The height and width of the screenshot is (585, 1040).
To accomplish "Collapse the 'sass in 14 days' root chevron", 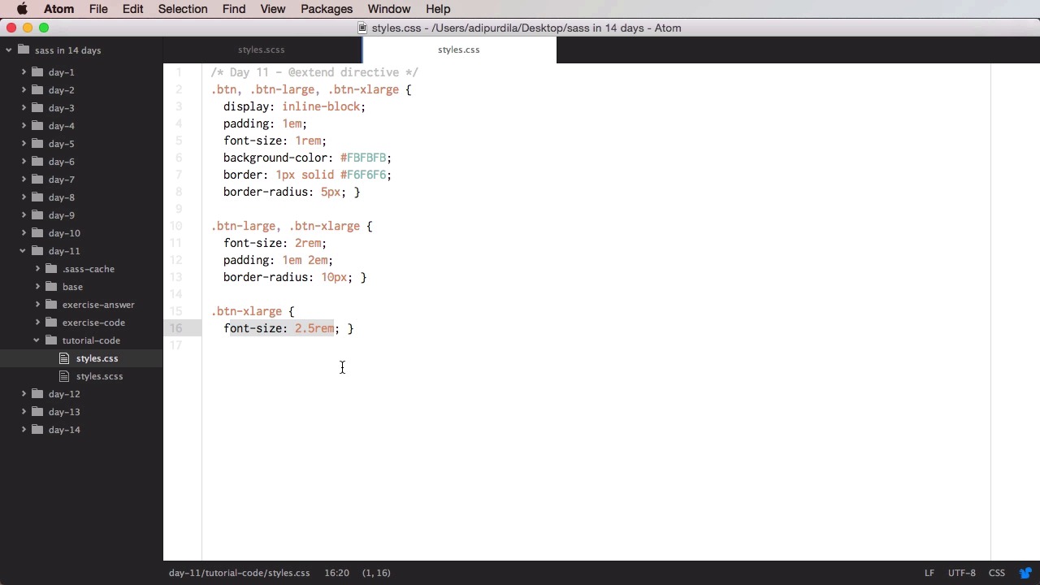I will [x=9, y=50].
